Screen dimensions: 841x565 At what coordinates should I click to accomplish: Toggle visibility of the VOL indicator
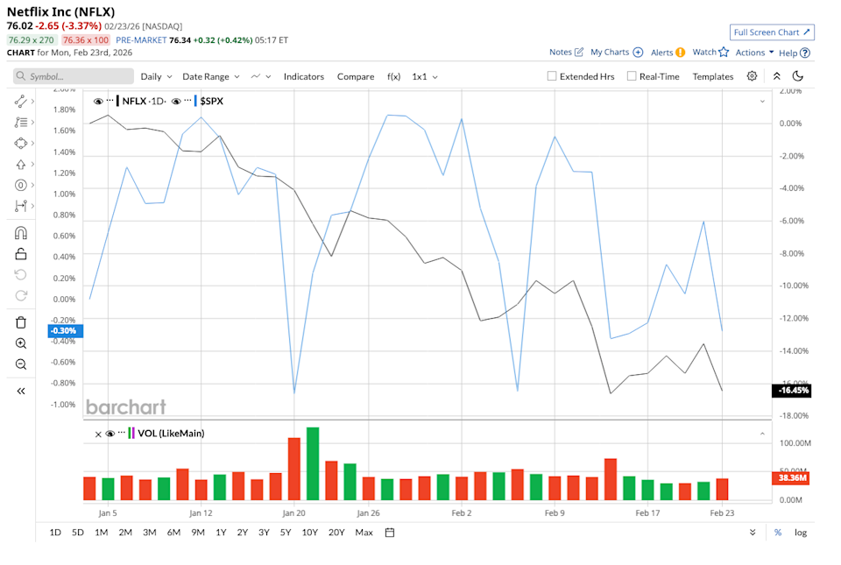point(110,433)
